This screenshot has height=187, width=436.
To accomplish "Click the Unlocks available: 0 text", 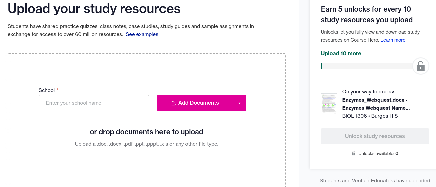I will (378, 154).
